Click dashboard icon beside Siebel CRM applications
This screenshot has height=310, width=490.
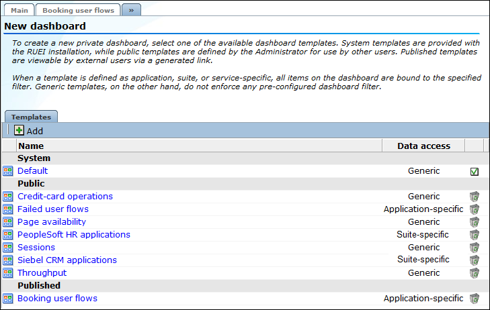8,260
